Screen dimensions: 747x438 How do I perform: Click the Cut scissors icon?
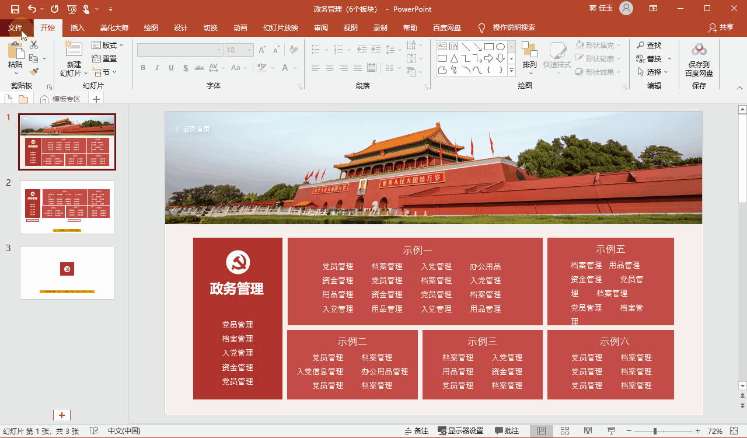click(34, 45)
